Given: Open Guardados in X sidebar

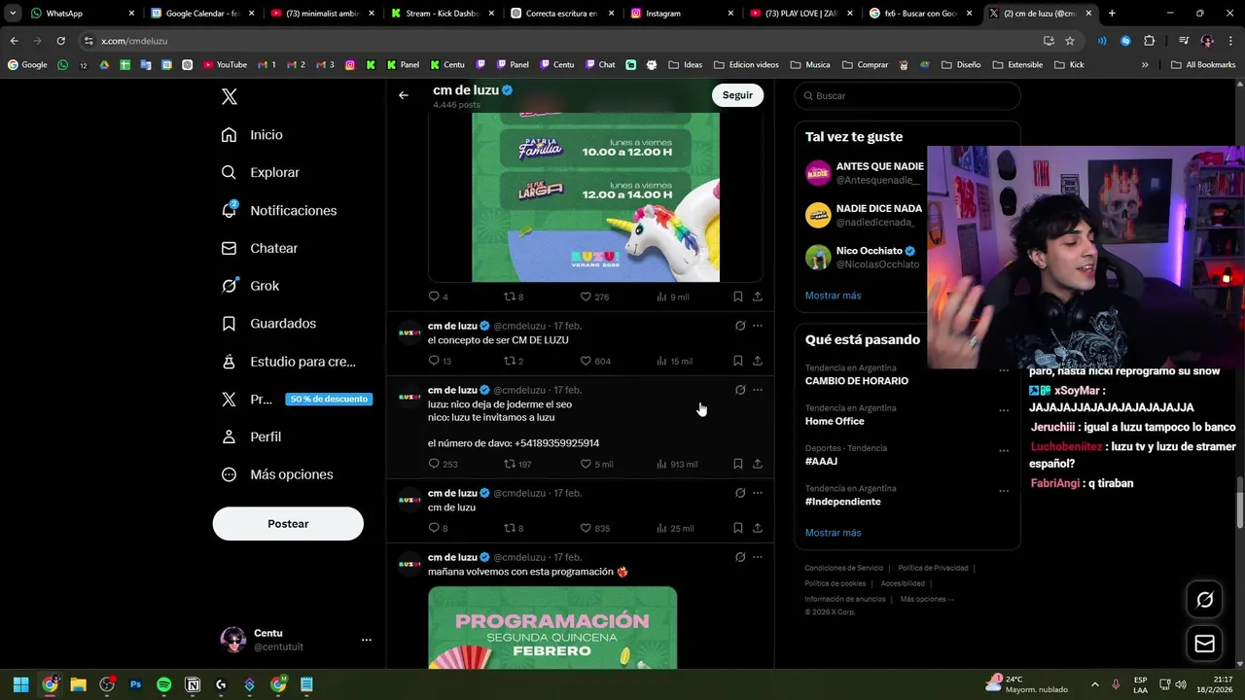Looking at the screenshot, I should click(x=268, y=324).
